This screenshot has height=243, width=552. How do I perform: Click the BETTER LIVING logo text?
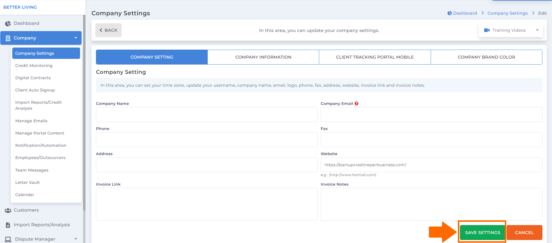pos(20,7)
